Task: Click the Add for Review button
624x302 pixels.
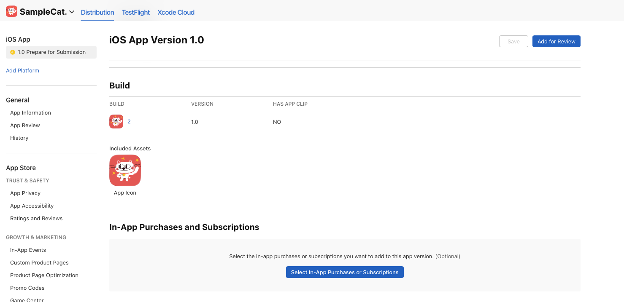Action: pos(556,41)
